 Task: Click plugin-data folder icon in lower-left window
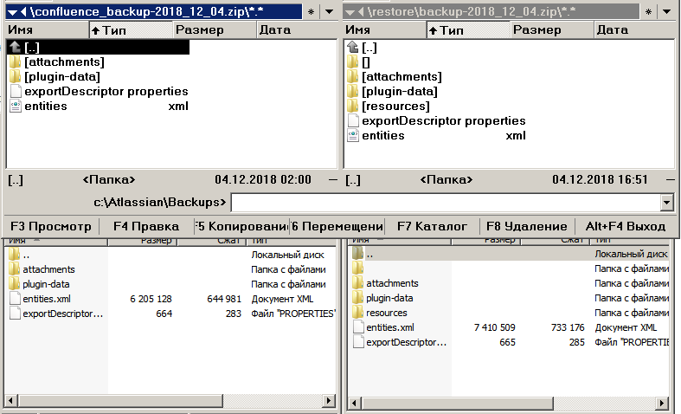(15, 284)
